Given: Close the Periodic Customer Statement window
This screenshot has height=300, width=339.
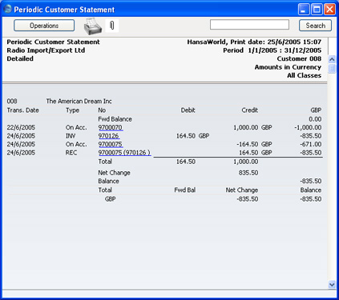Looking at the screenshot, I should click(x=329, y=10).
